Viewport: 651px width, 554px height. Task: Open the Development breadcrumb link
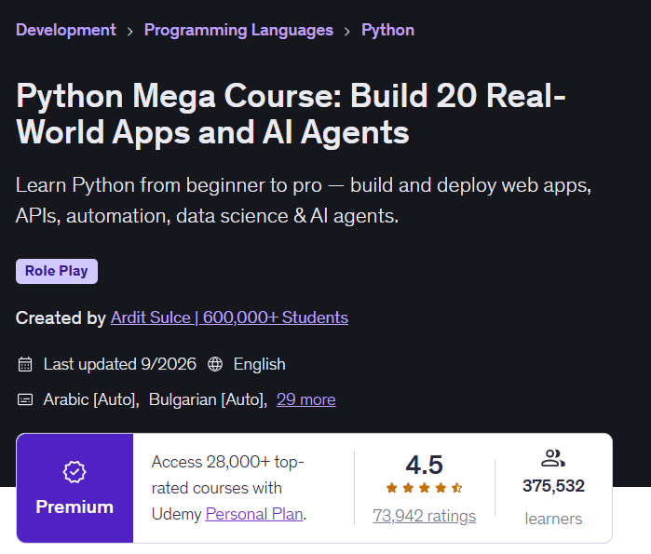click(x=65, y=31)
